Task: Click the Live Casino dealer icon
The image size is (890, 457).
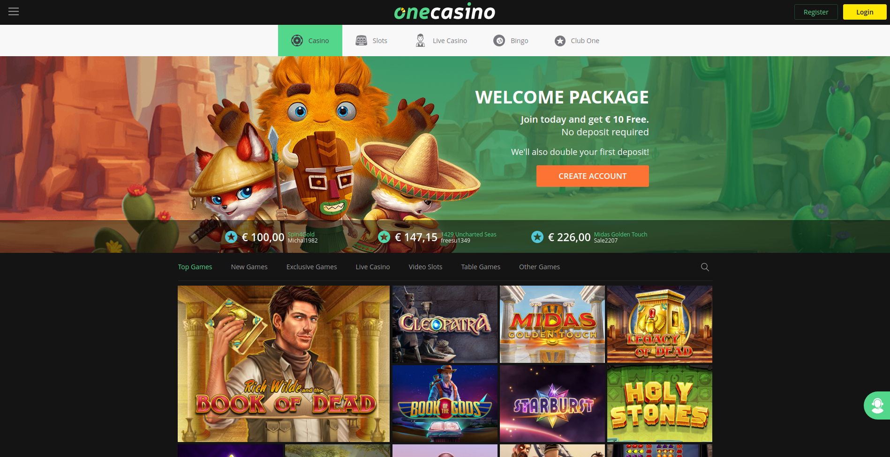Action: pos(421,40)
